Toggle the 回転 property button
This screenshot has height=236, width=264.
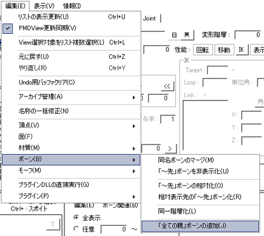click(203, 50)
